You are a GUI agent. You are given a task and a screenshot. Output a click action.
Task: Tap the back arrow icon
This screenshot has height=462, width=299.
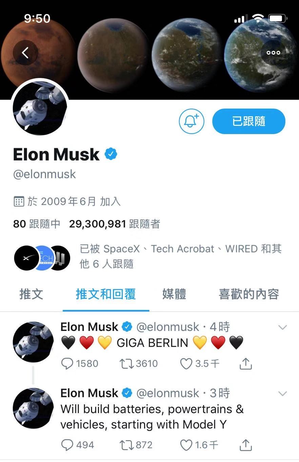click(x=25, y=53)
